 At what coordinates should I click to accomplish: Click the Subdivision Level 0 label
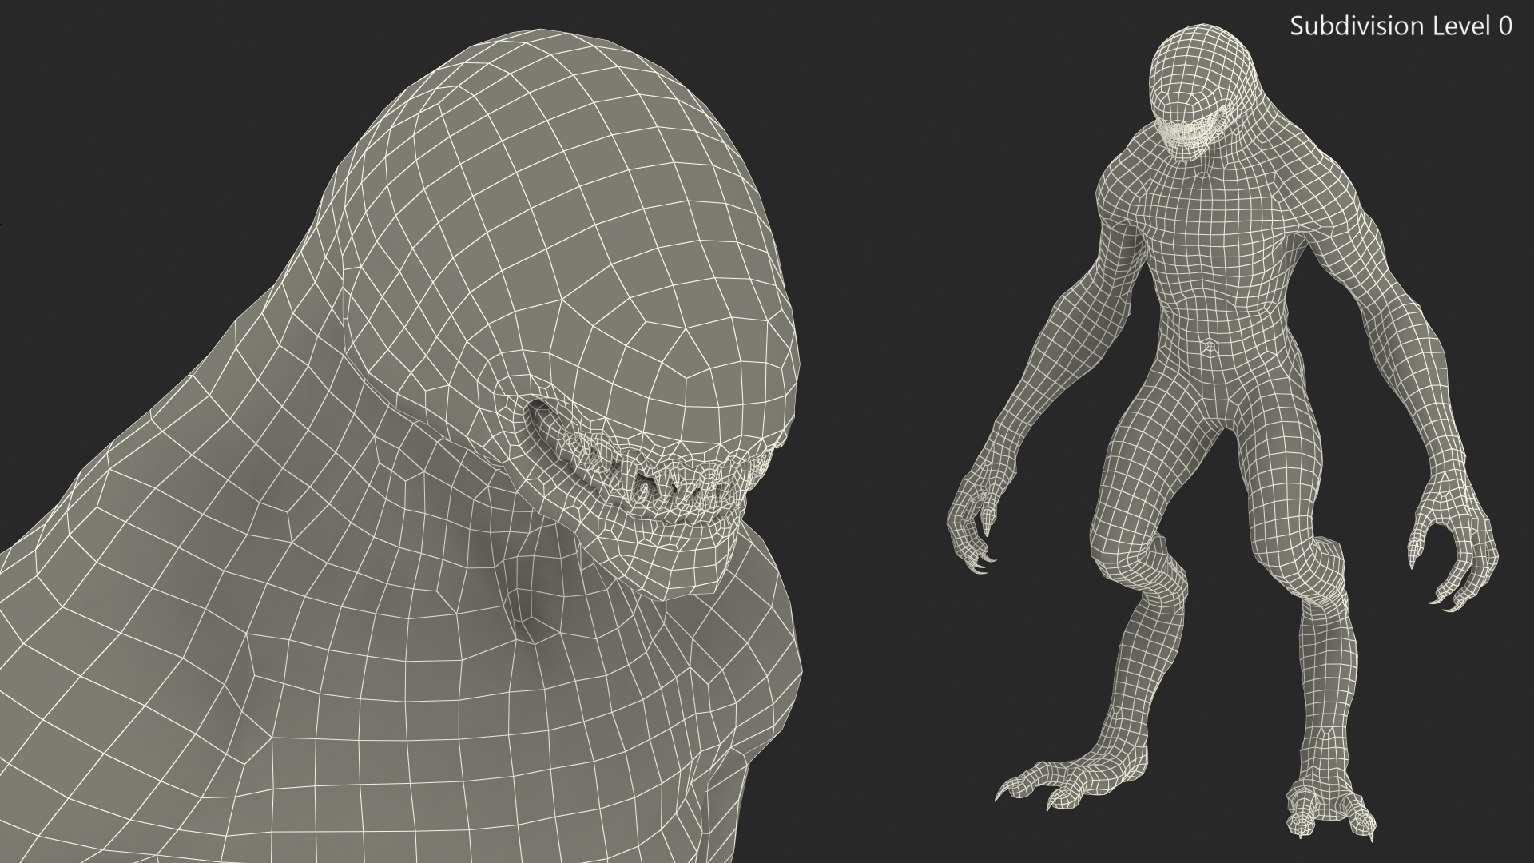(x=1401, y=26)
